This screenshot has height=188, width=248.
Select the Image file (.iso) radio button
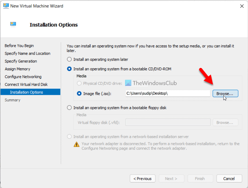[x=79, y=94]
